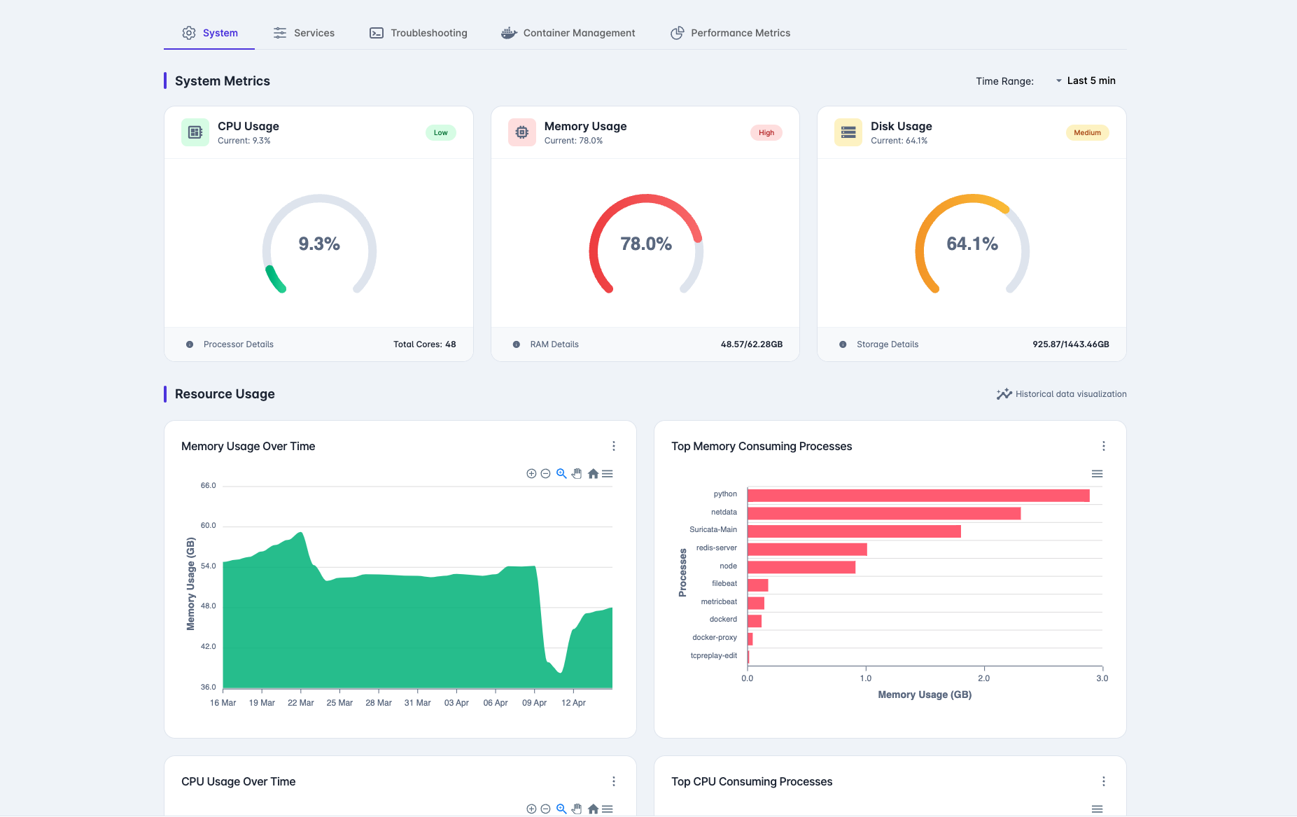Click 'dockerd' process label
This screenshot has width=1297, height=817.
(x=723, y=620)
